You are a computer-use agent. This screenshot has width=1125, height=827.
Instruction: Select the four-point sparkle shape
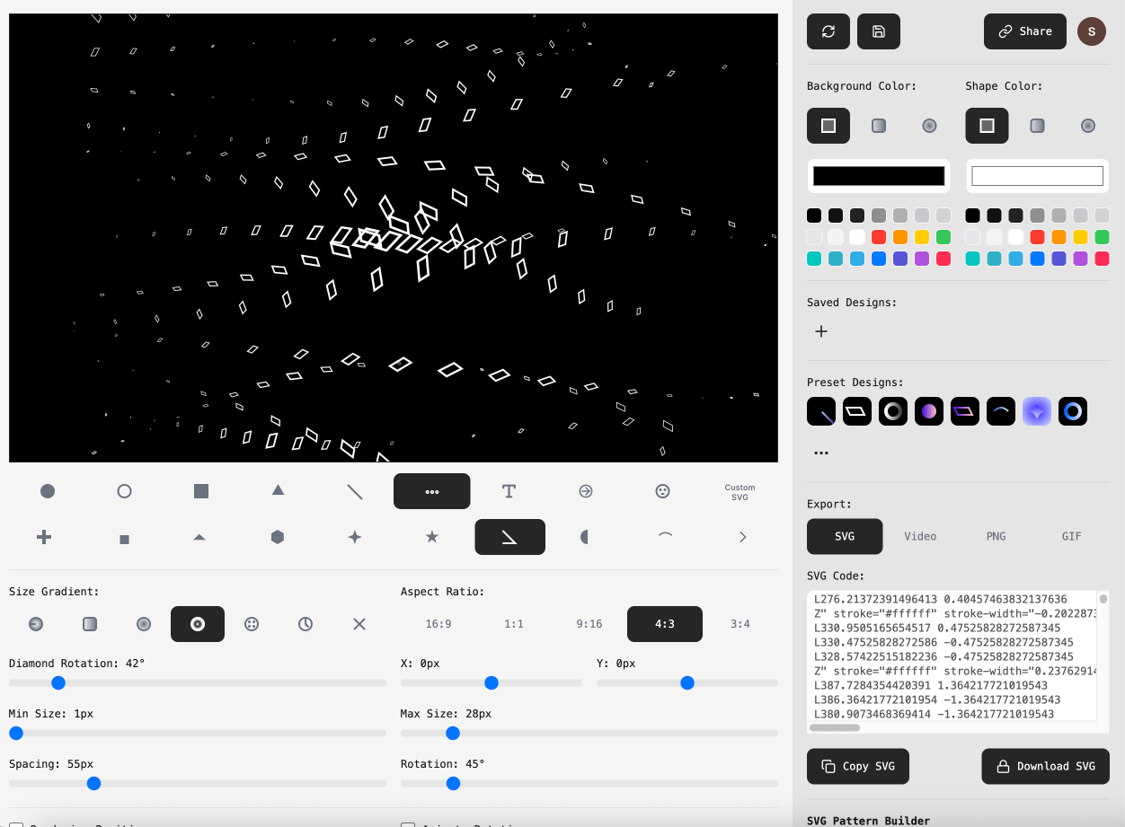[x=355, y=537]
